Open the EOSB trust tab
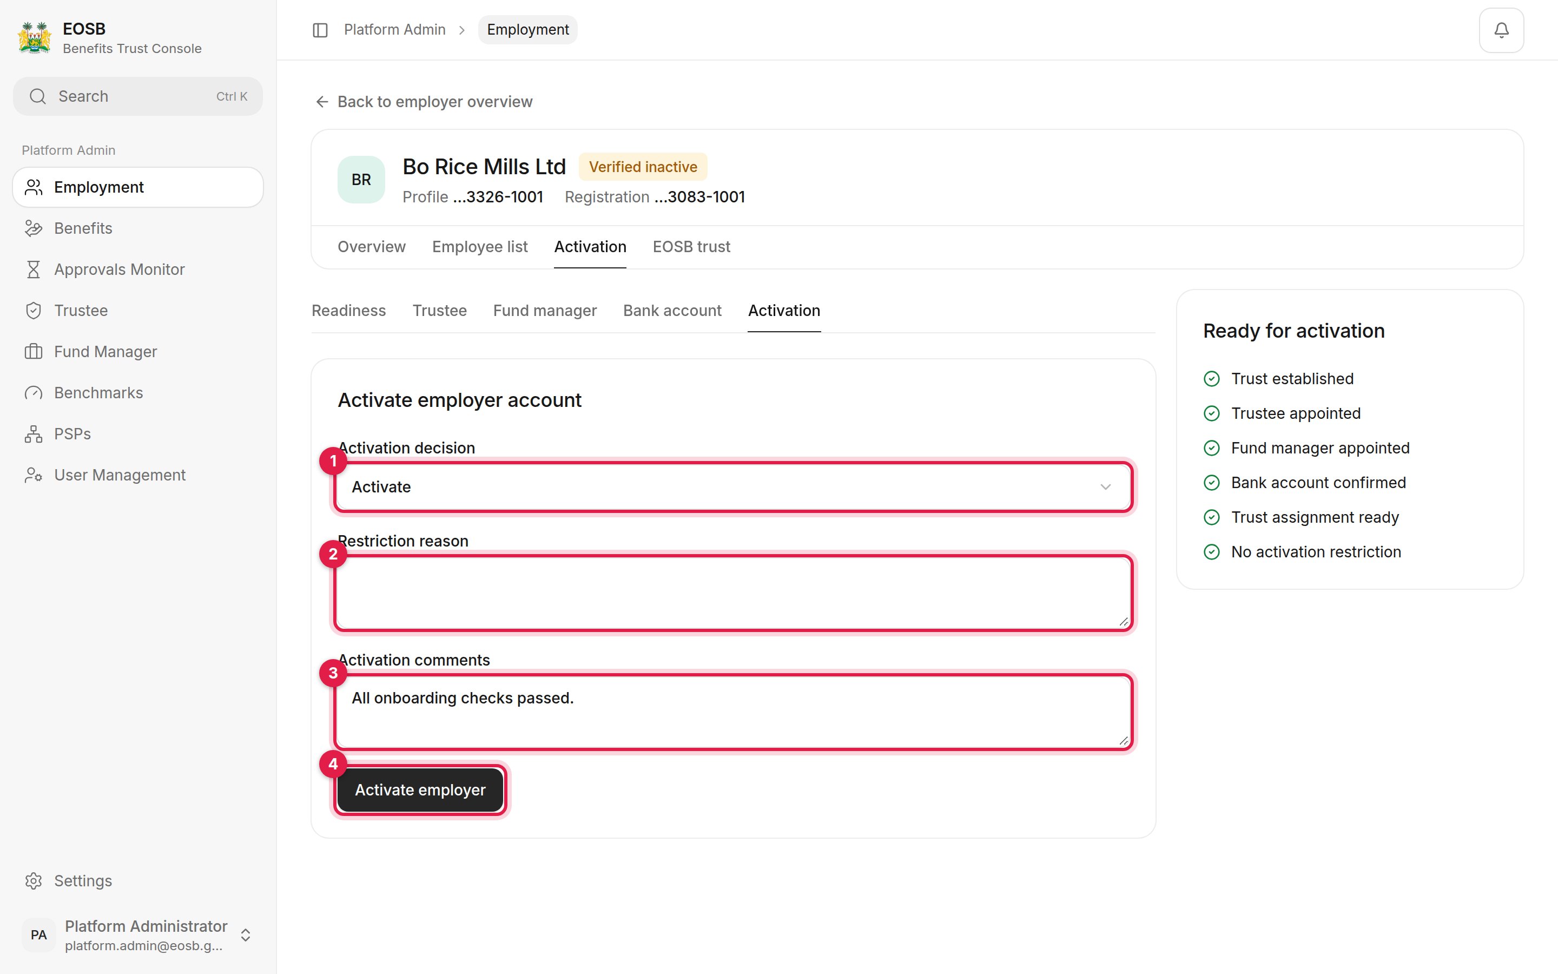This screenshot has width=1558, height=974. point(691,247)
